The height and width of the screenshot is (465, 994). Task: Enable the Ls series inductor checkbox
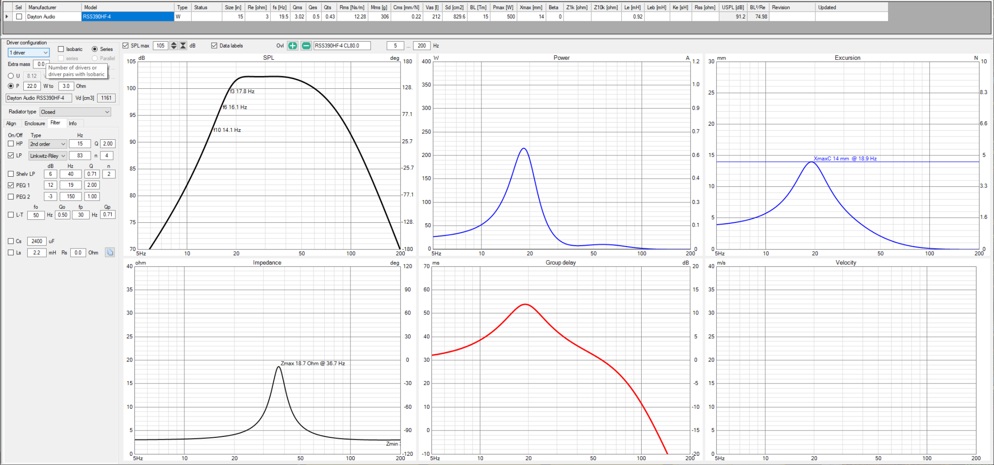coord(11,252)
